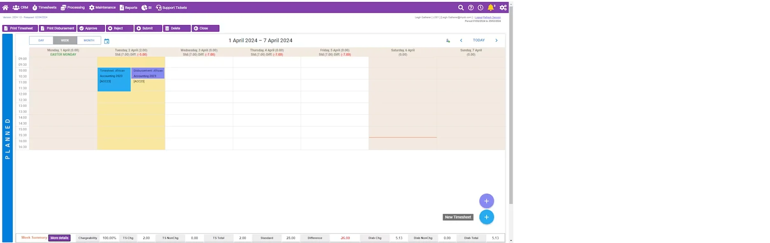The width and height of the screenshot is (770, 243).
Task: Open the settings gears icon
Action: click(x=503, y=7)
